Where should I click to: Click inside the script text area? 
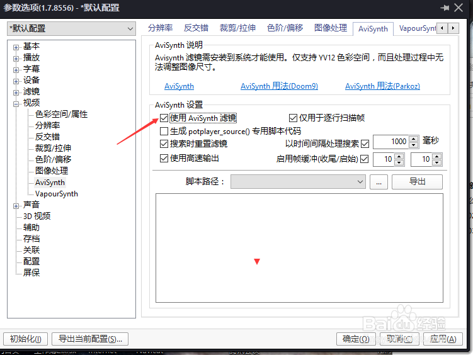299,248
